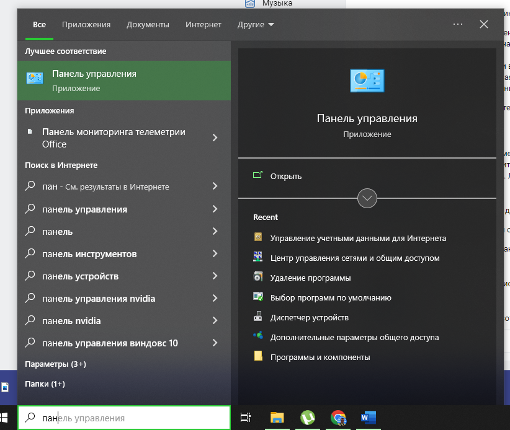Expand arrow for 'панель устройств' suggestion
This screenshot has height=430, width=510.
coord(215,276)
